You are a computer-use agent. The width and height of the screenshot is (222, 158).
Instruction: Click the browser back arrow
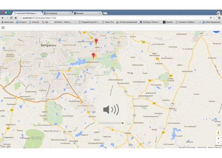(x=3, y=18)
